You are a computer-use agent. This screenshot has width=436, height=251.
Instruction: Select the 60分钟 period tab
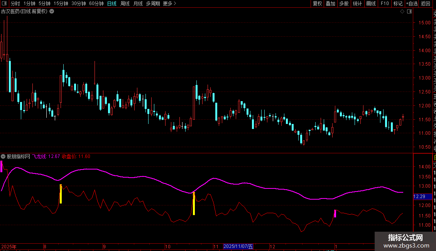click(x=96, y=3)
